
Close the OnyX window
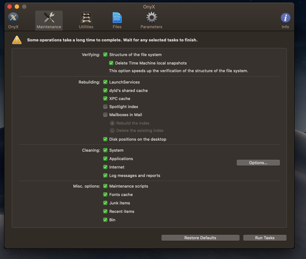pyautogui.click(x=10, y=7)
